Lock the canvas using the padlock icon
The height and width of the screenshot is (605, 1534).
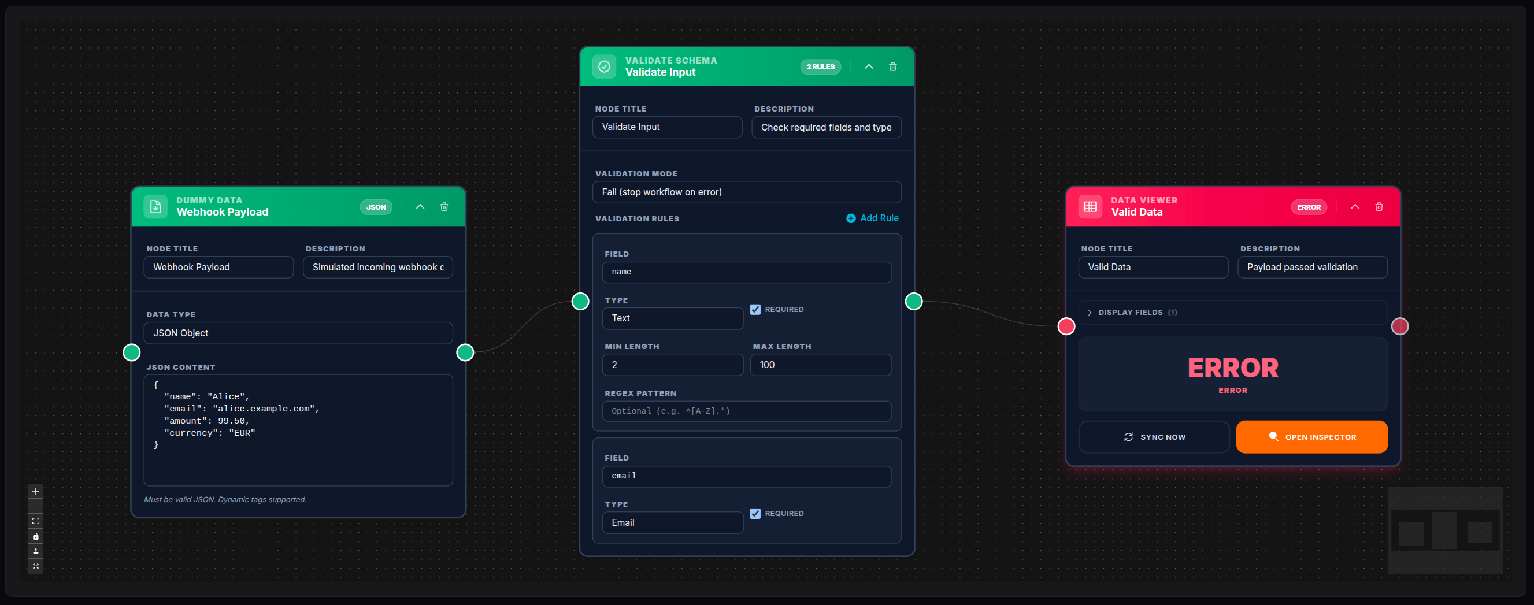tap(36, 536)
